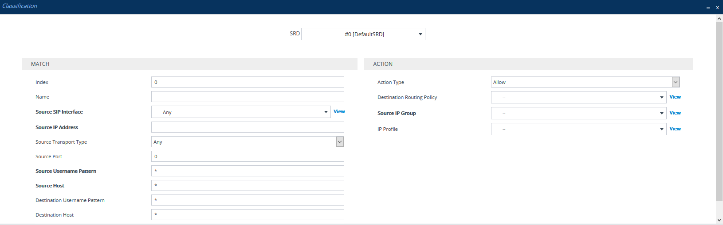
Task: Open the Action Type dropdown
Action: [585, 82]
